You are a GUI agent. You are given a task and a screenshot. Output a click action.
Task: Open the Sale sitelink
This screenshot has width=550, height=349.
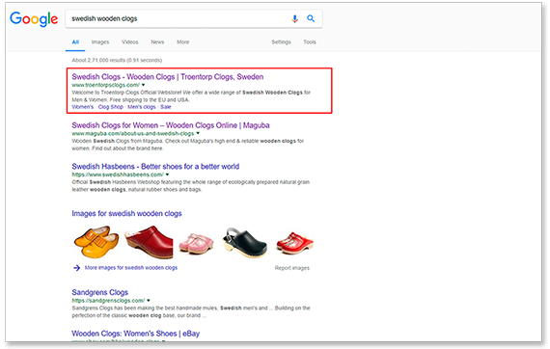166,107
